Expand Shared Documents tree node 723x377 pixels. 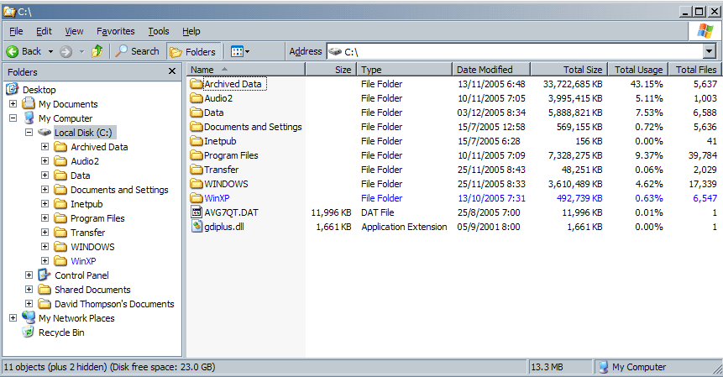29,290
